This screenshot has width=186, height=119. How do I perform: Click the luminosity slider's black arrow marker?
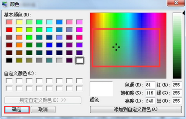pos(184,13)
